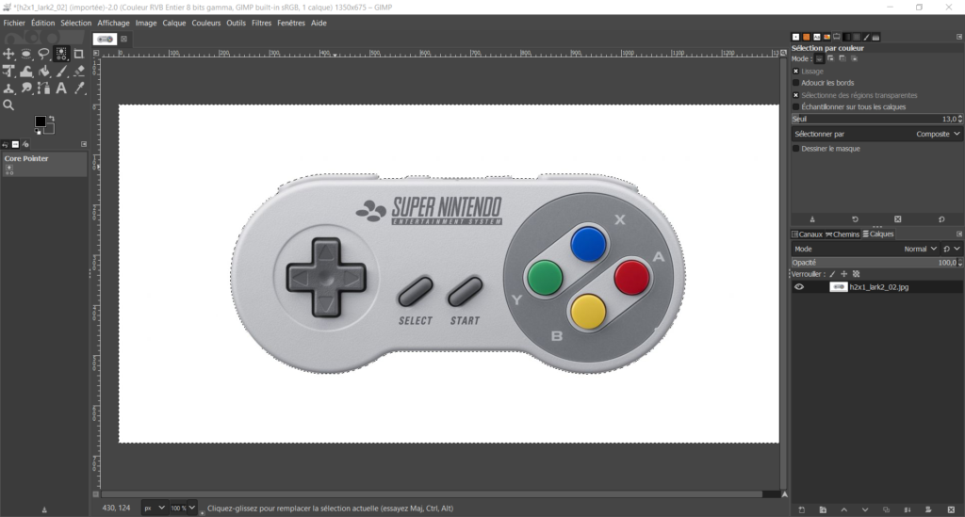Switch to the Calques tab
This screenshot has height=517, width=965.
tap(878, 234)
